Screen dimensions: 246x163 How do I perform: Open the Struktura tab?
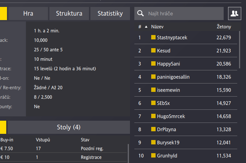pos(69,14)
